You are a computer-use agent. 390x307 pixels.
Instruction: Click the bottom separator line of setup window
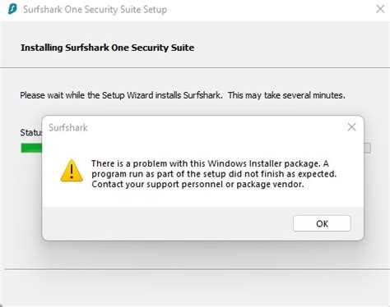(197, 269)
